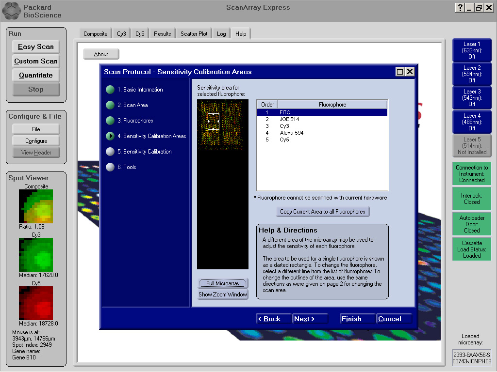Toggle Laser 1 (633nm) status button
This screenshot has height=372, width=497.
pyautogui.click(x=472, y=50)
